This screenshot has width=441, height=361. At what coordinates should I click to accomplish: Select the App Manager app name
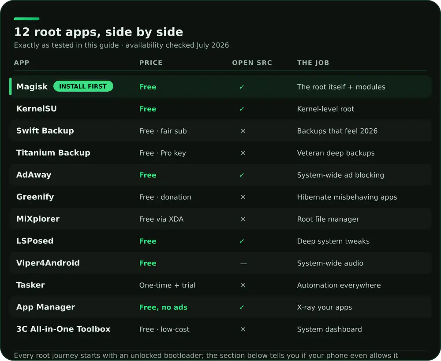(x=46, y=307)
